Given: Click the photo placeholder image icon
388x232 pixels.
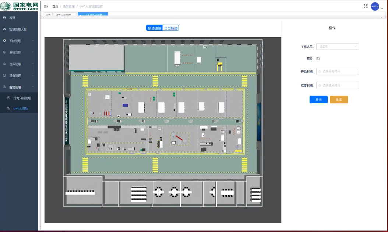Looking at the screenshot, I should 318,59.
